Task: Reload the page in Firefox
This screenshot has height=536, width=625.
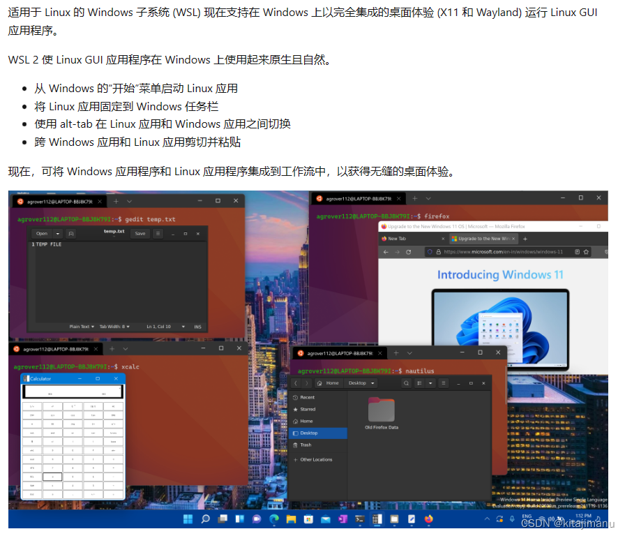Action: pos(409,252)
